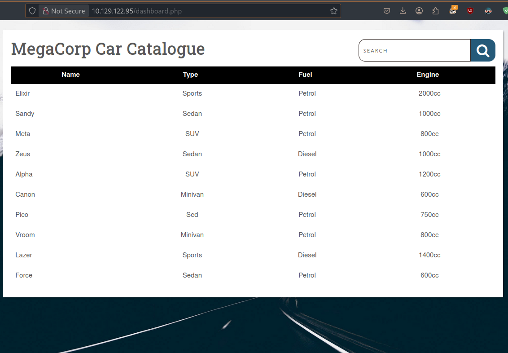Open the Firefox account profile icon
508x353 pixels.
click(419, 11)
